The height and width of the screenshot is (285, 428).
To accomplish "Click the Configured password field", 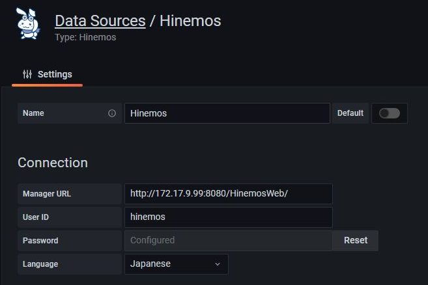I will point(229,241).
